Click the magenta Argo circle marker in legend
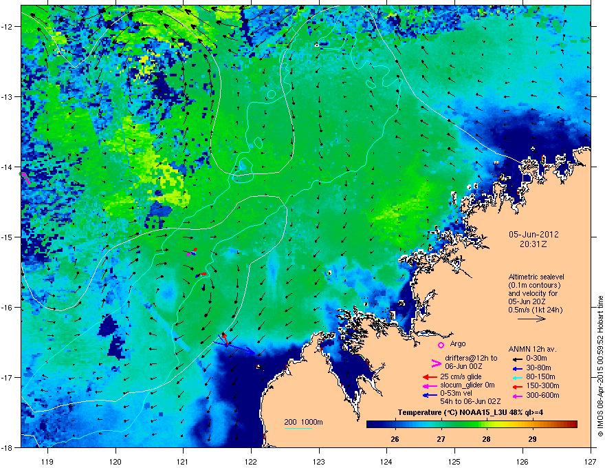605x468 pixels. [441, 345]
